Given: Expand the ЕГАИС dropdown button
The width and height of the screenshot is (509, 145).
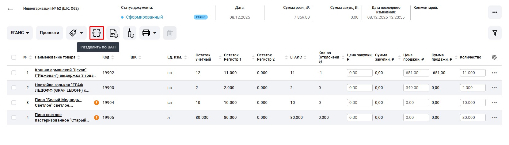Looking at the screenshot, I should pyautogui.click(x=20, y=33).
